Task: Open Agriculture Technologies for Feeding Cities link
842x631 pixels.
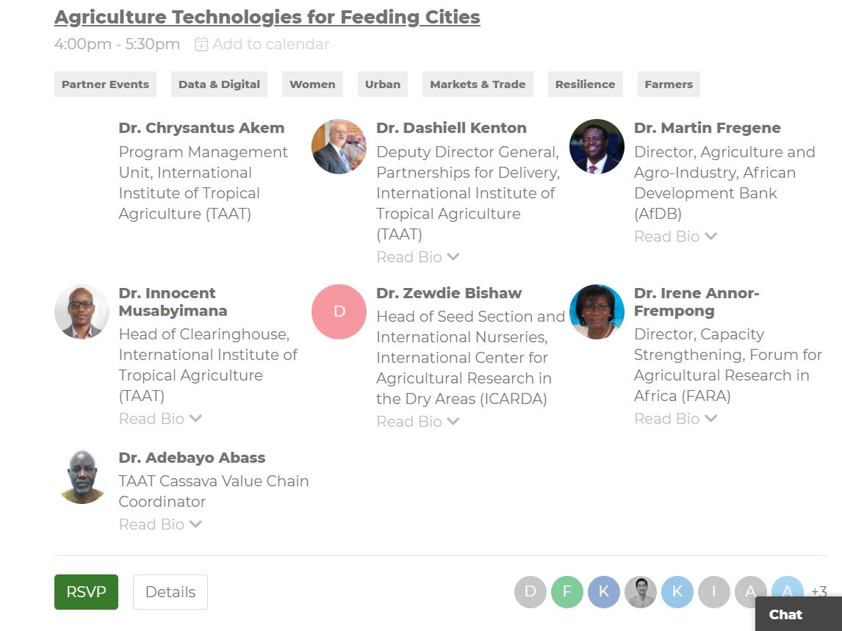Action: click(x=267, y=17)
